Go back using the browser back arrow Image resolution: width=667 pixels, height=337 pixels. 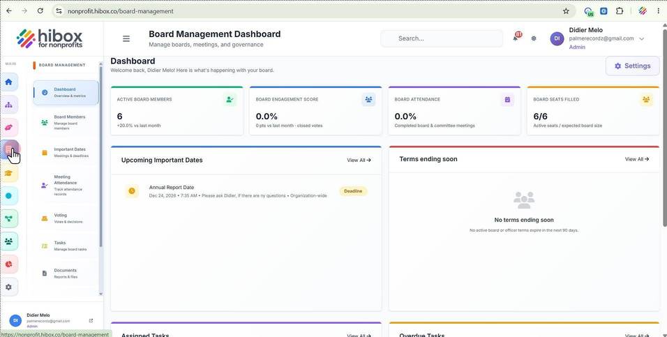pos(9,11)
